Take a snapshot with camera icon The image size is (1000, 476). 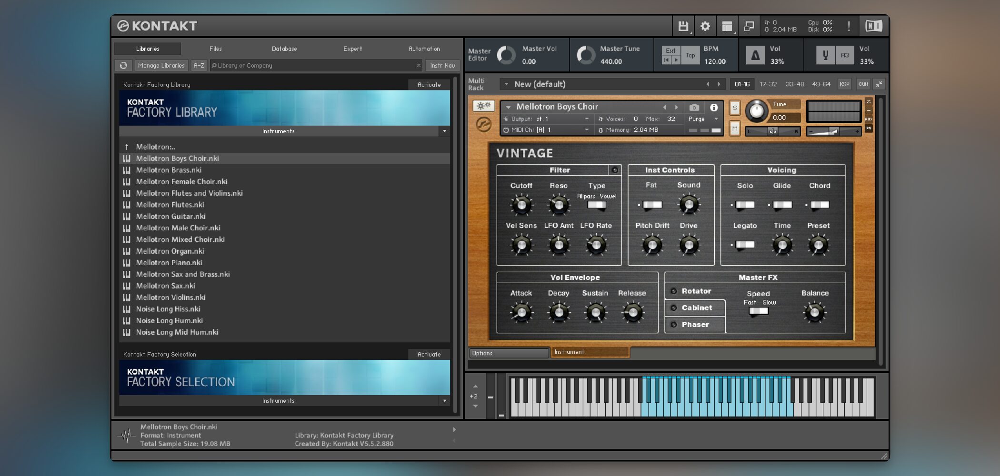pos(694,107)
